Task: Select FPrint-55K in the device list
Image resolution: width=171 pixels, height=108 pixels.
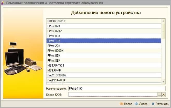Action: coord(104,56)
